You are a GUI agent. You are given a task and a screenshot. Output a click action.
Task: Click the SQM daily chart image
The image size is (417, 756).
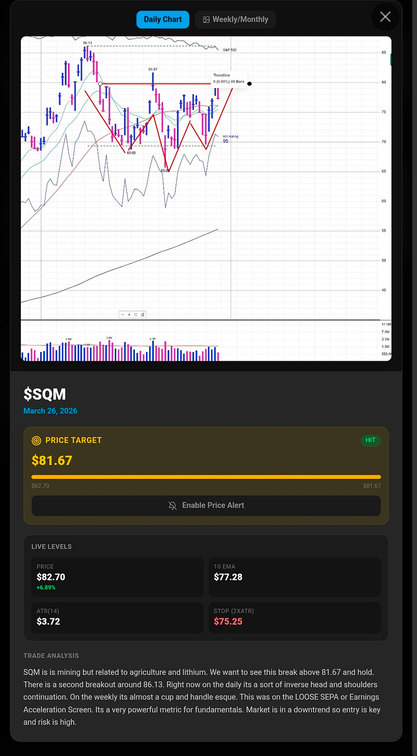(x=206, y=198)
